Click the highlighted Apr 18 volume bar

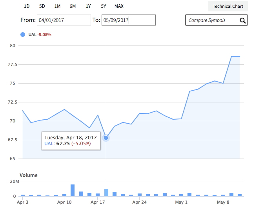point(106,192)
